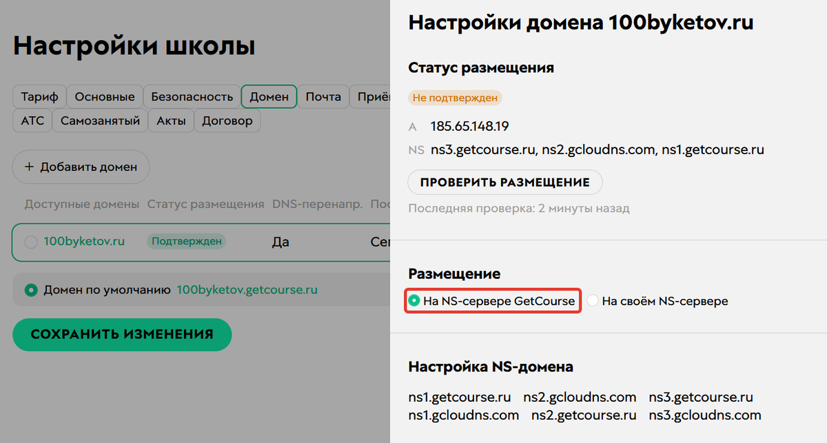Click ns1.gcloudns.com in NS settings list

(x=464, y=415)
